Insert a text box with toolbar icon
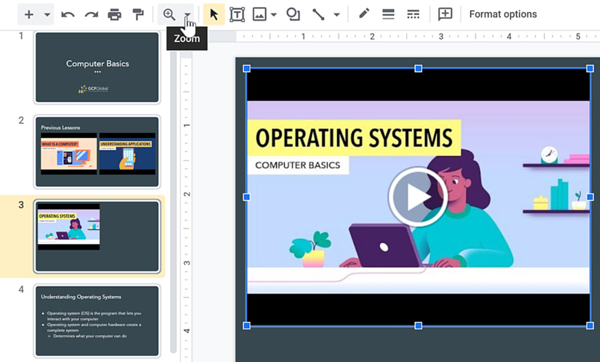This screenshot has width=600, height=362. click(x=237, y=15)
